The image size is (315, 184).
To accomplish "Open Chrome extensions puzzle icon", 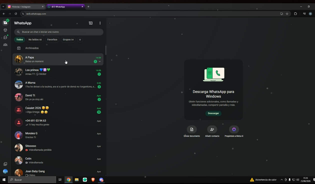I will tap(295, 14).
